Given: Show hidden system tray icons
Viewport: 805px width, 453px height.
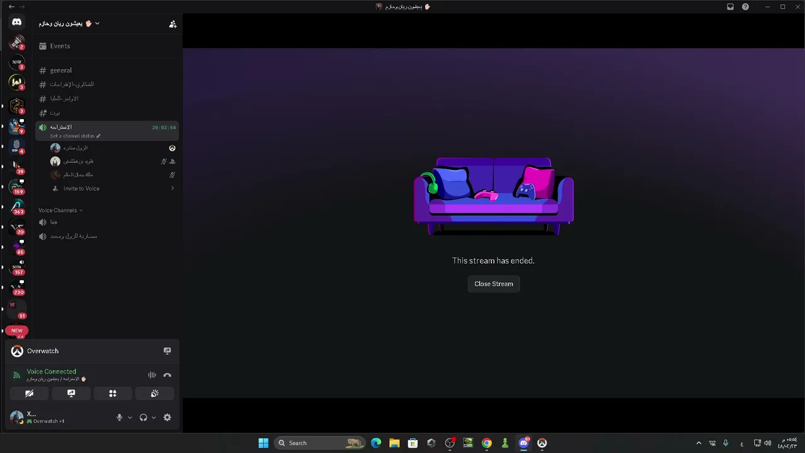Looking at the screenshot, I should tap(699, 443).
